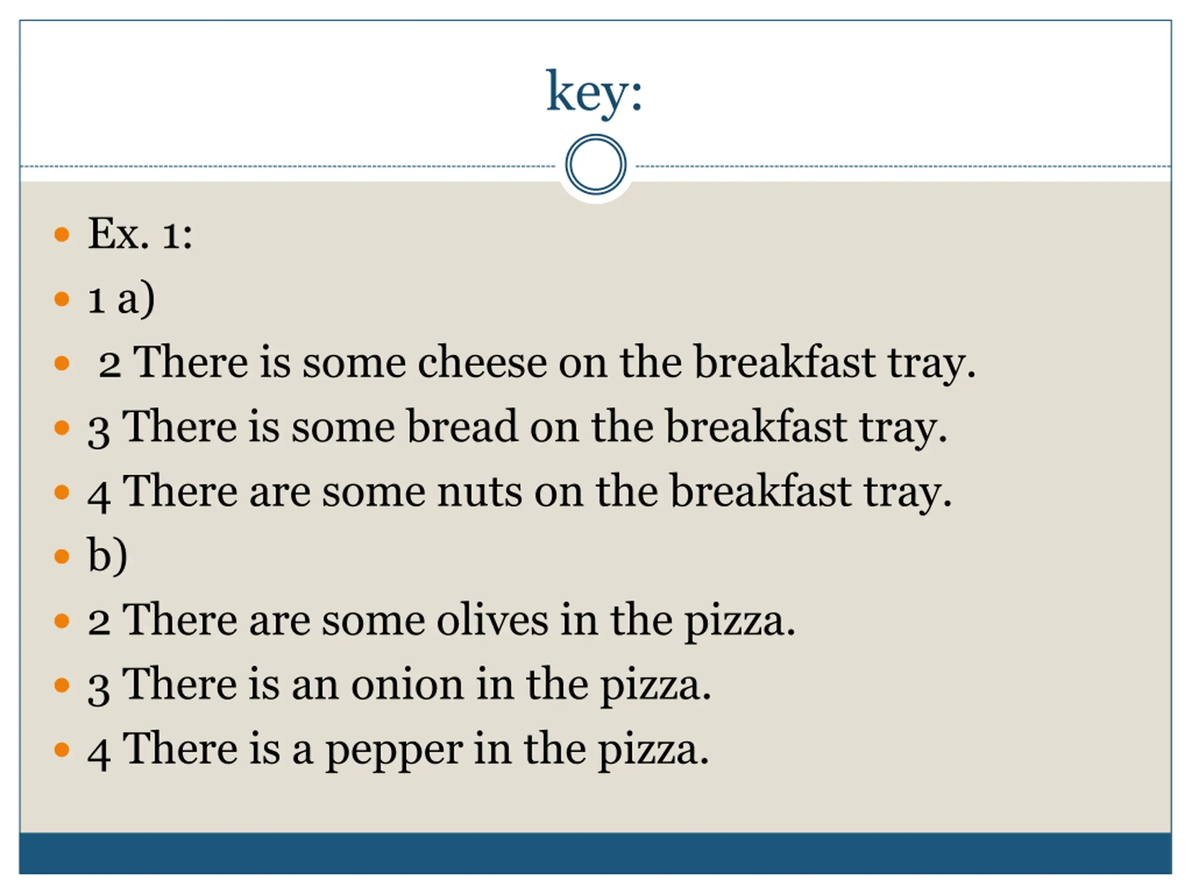
Task: Click the orange bullet beside 'Ex. 1:'
Action: pyautogui.click(x=62, y=234)
